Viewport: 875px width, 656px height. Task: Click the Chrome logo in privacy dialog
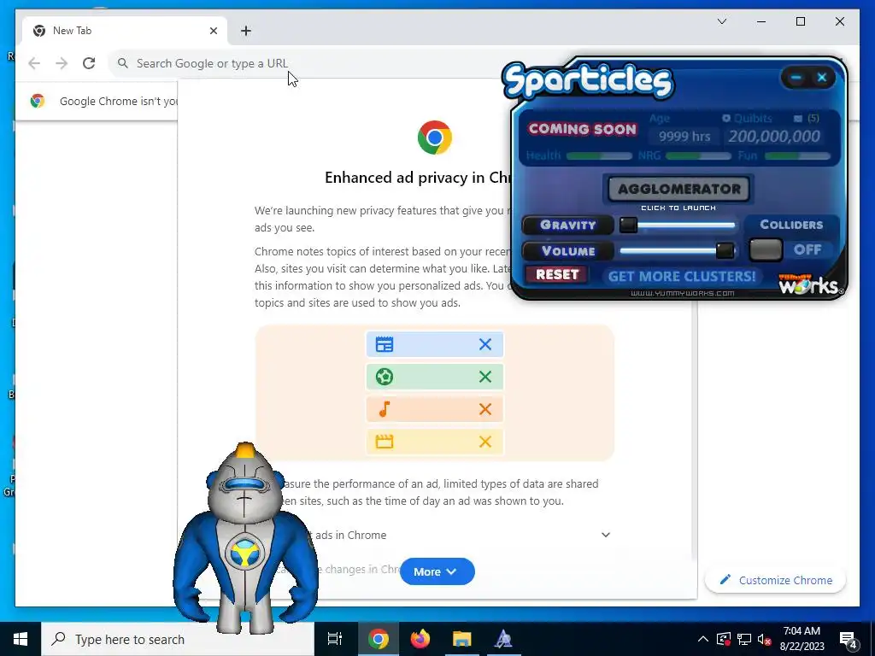(x=435, y=138)
